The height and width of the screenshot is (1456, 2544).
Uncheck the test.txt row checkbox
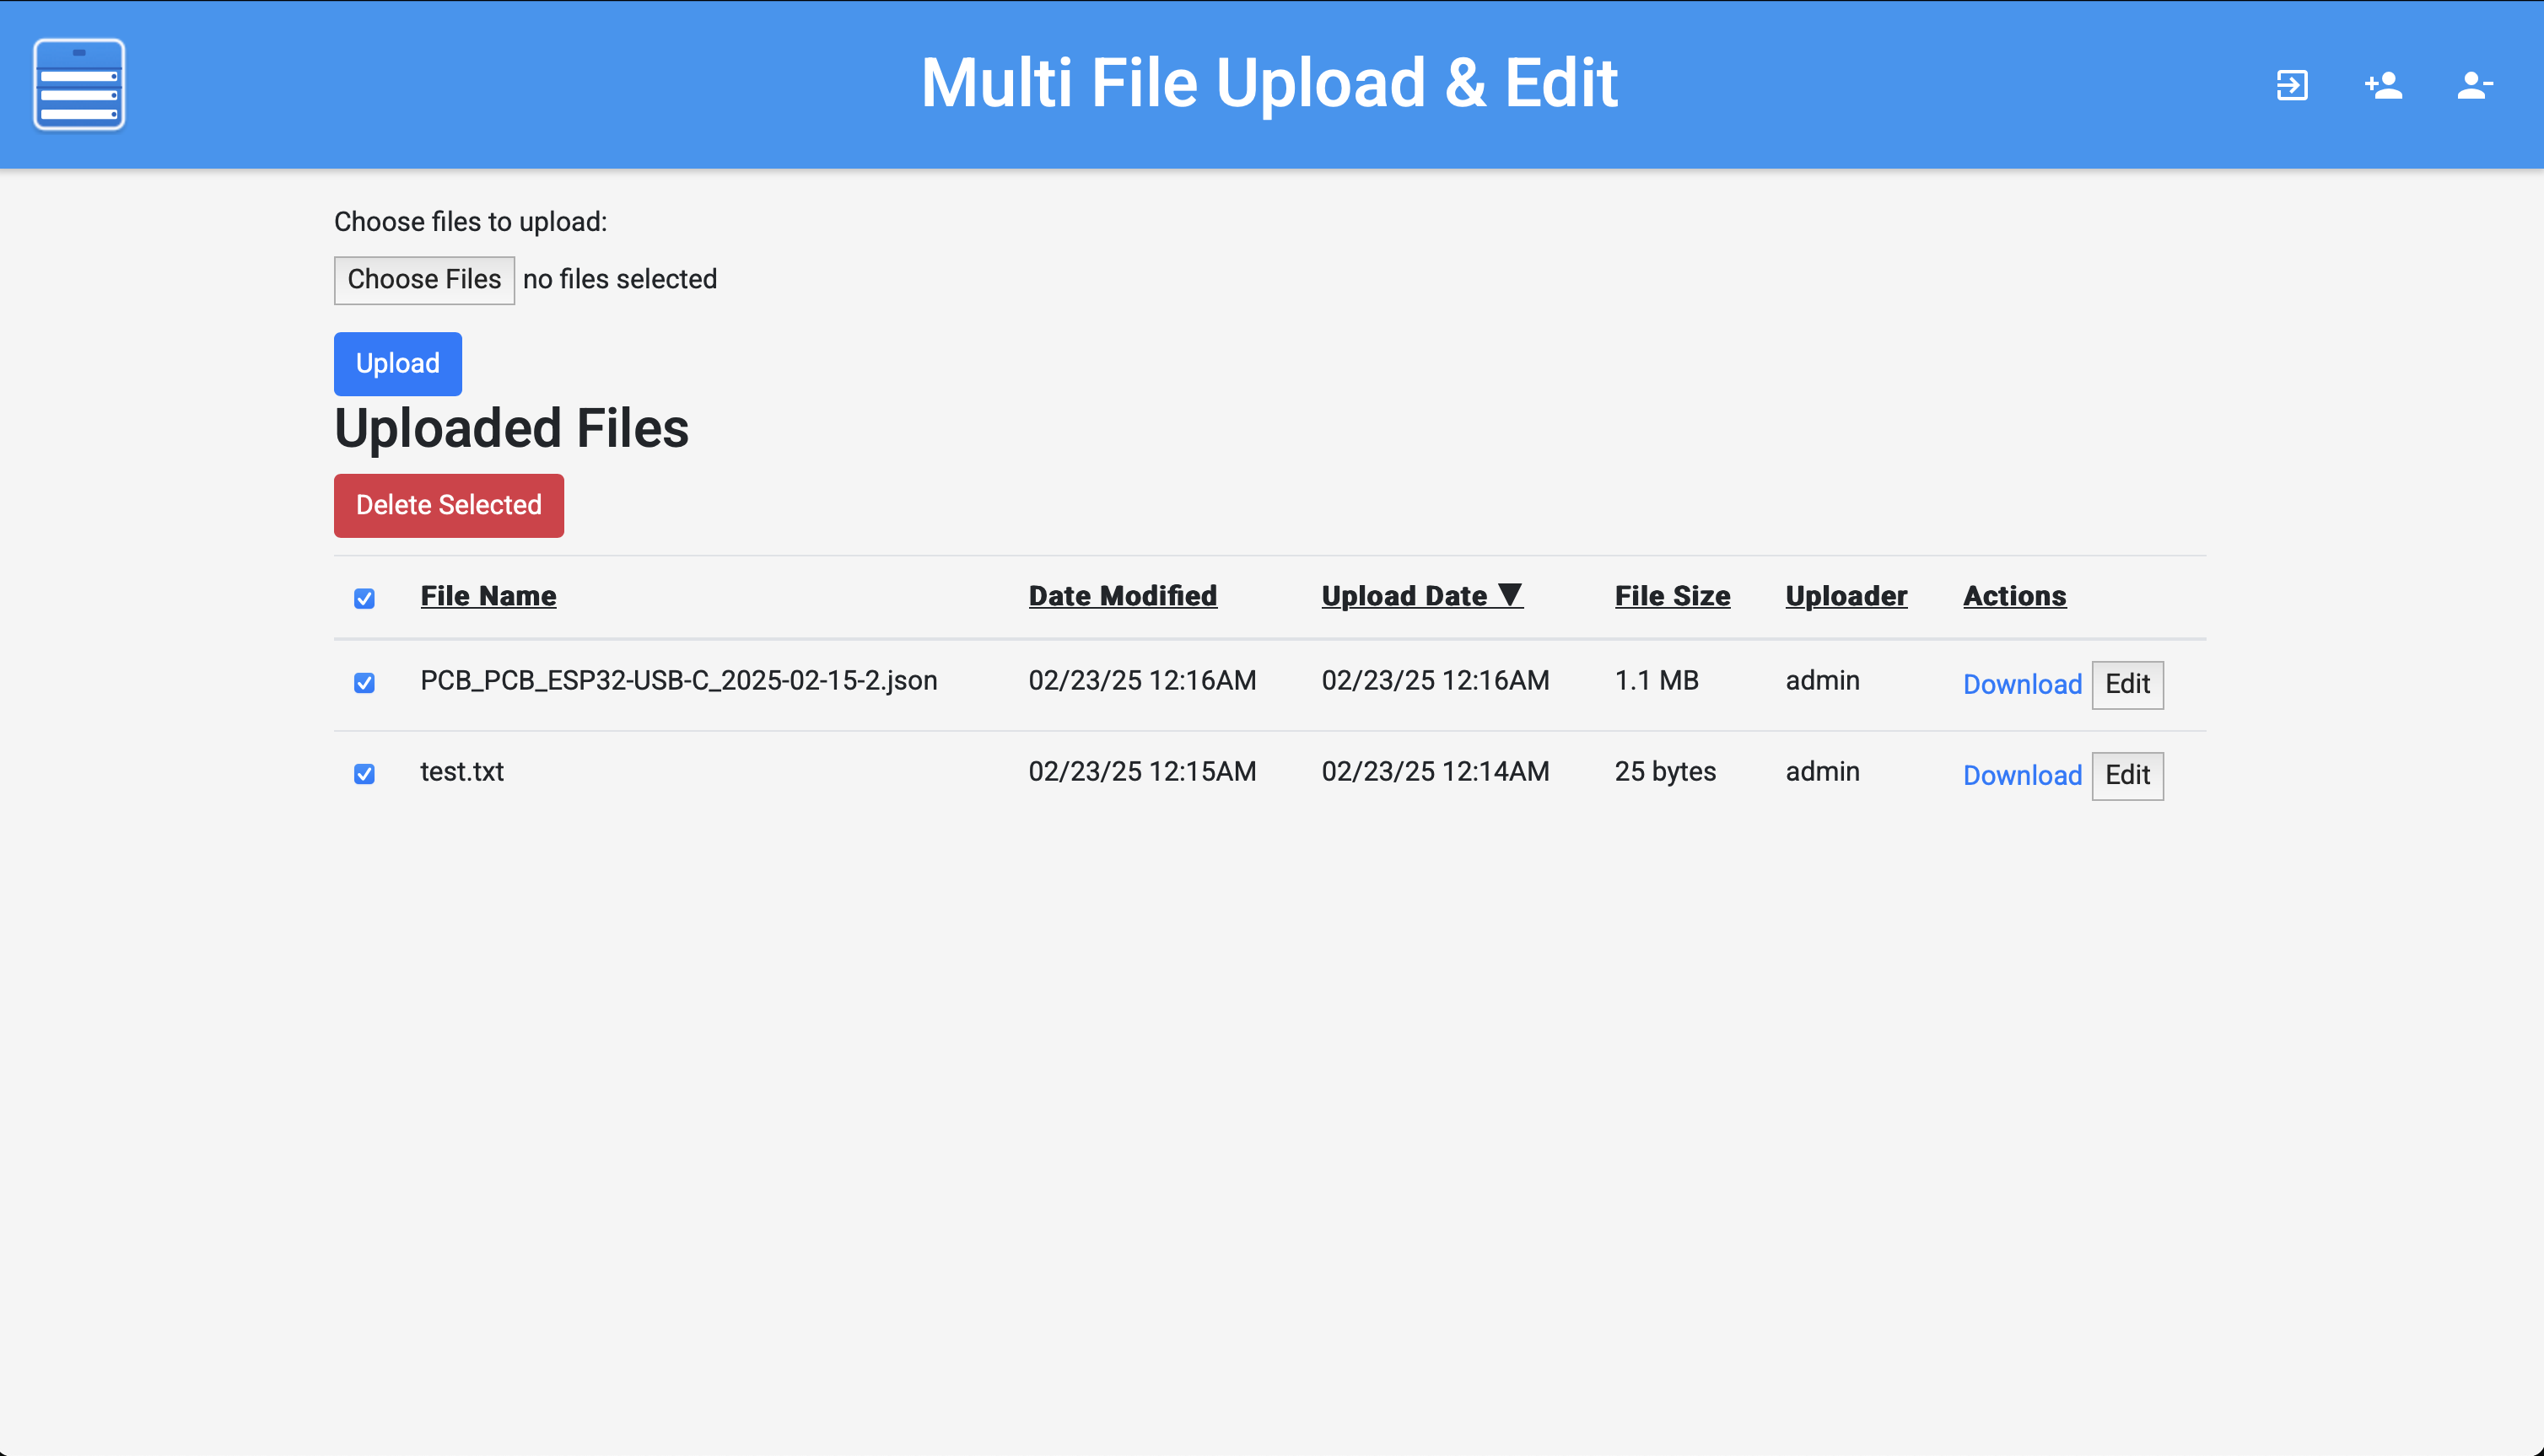click(x=364, y=773)
